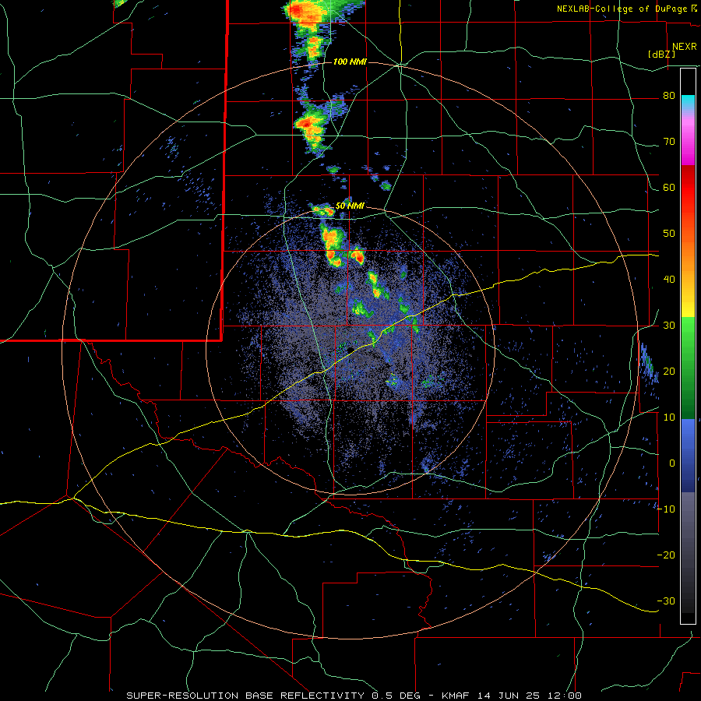Click the 40 value on the dBZ scale

click(669, 280)
